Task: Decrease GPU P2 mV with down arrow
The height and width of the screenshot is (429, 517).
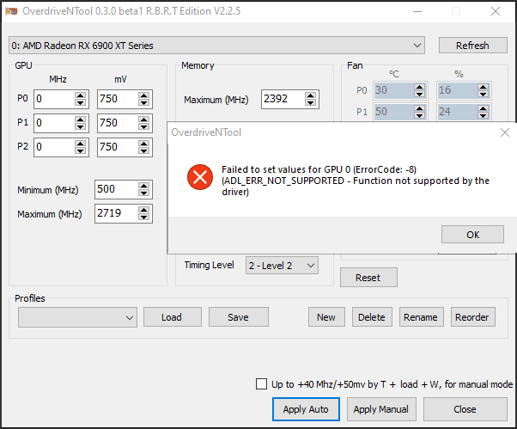Action: point(143,150)
